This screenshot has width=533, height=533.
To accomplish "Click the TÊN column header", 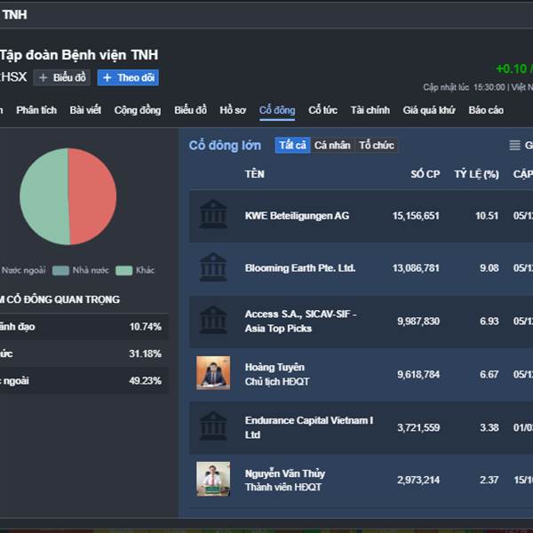I will [255, 174].
